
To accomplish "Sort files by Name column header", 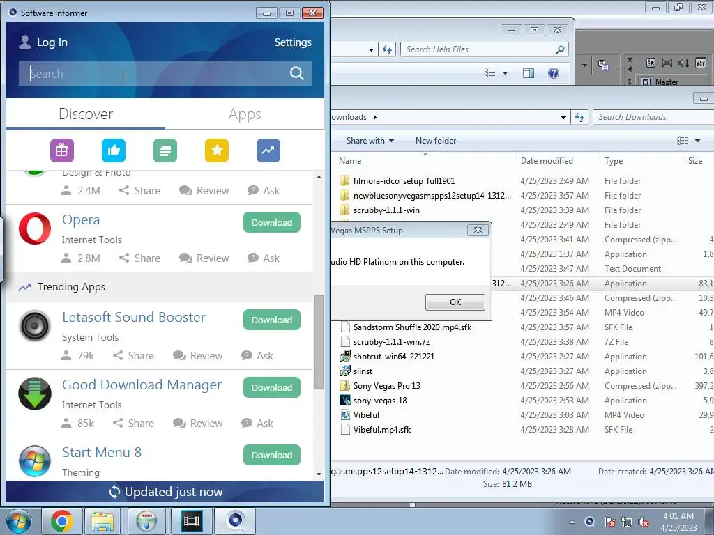I will 350,161.
